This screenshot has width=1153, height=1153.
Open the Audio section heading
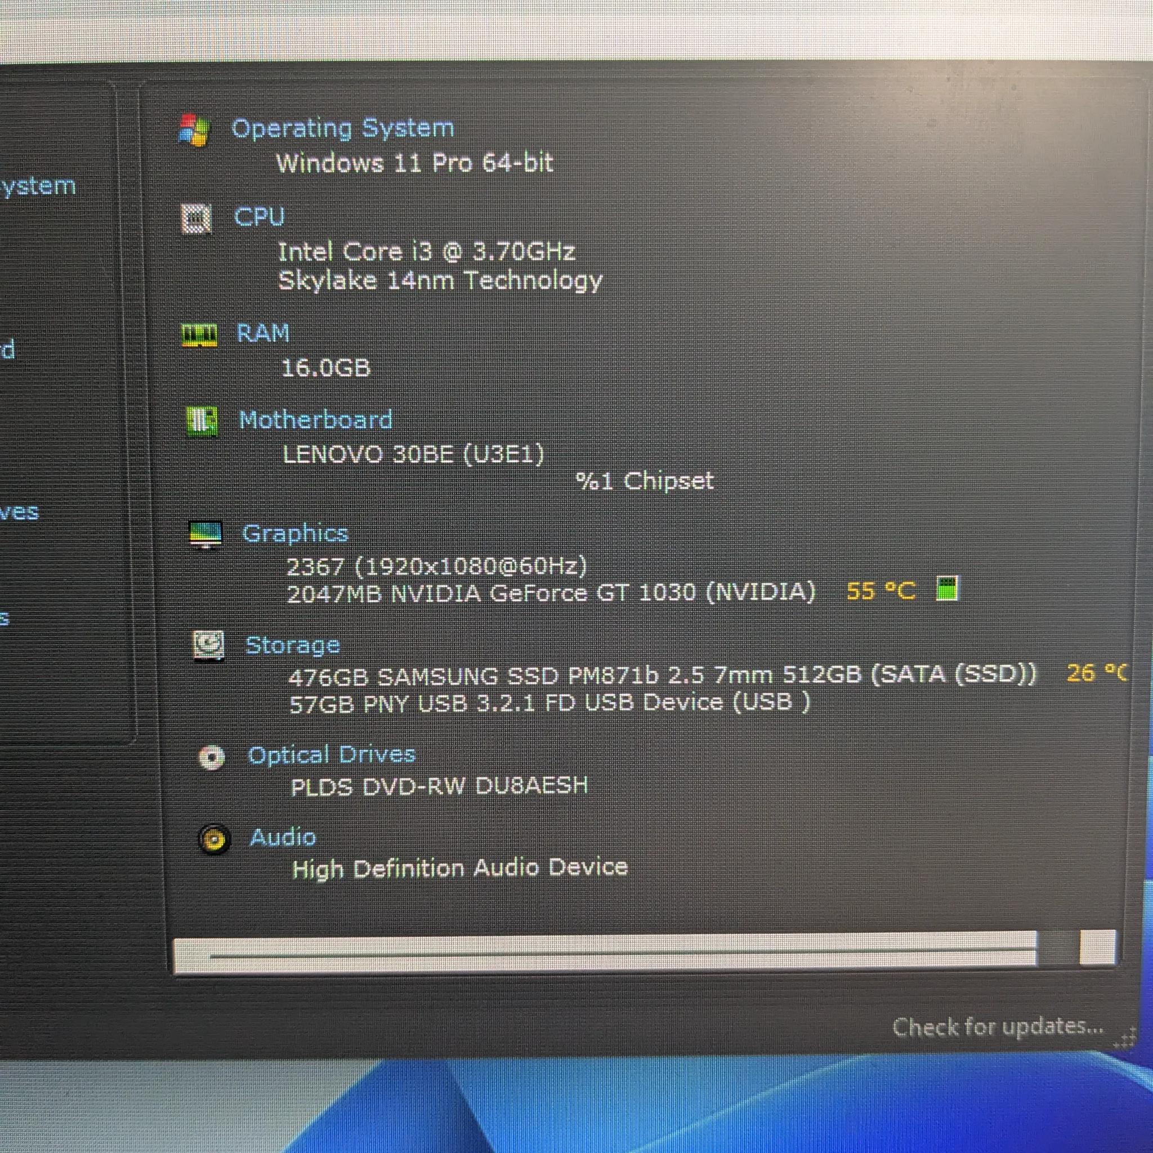pos(283,837)
